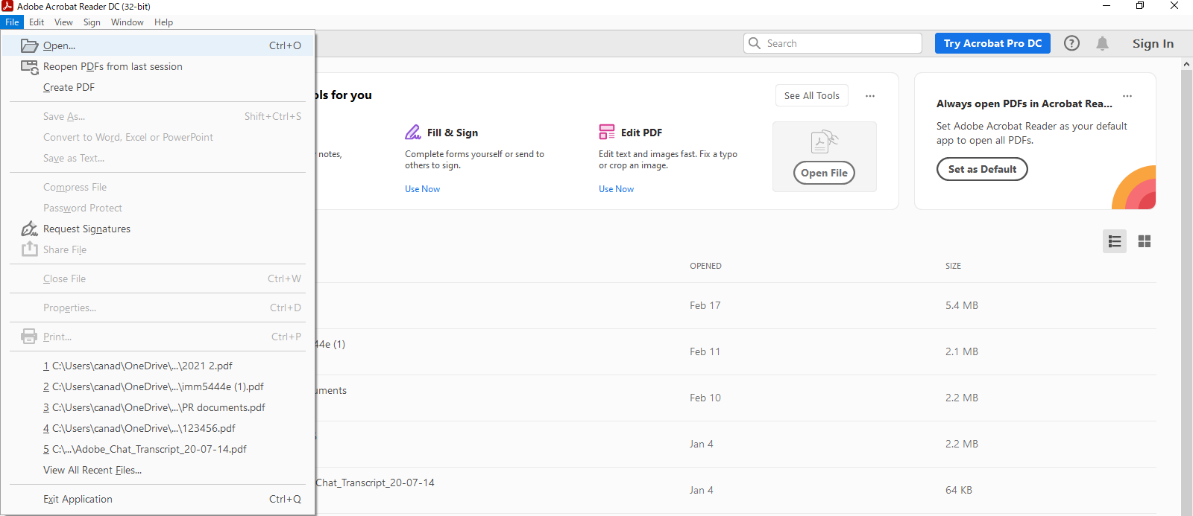The width and height of the screenshot is (1193, 516).
Task: Click the Open File button
Action: coord(824,173)
